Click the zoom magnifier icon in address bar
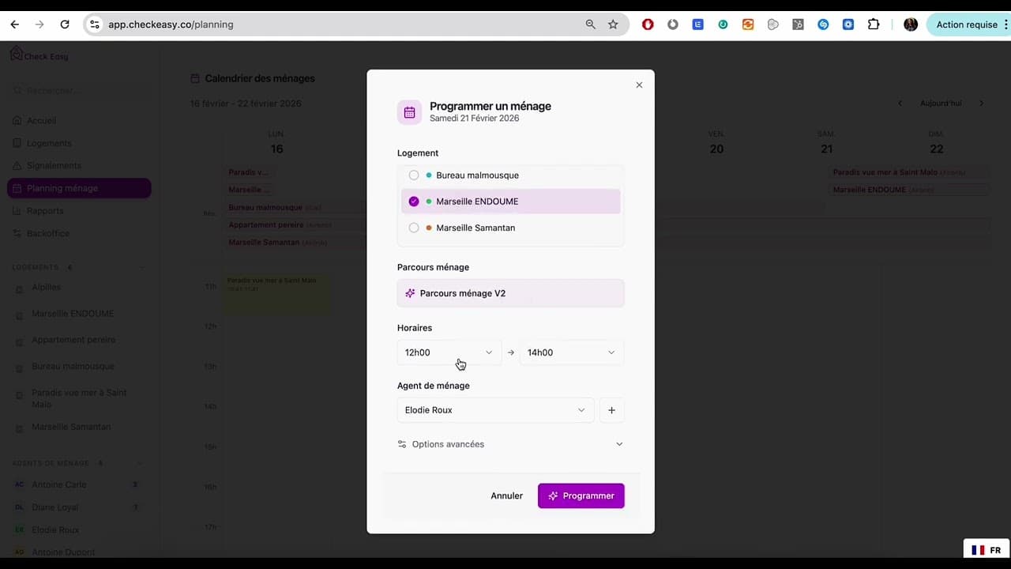Viewport: 1011px width, 569px height. pos(590,24)
